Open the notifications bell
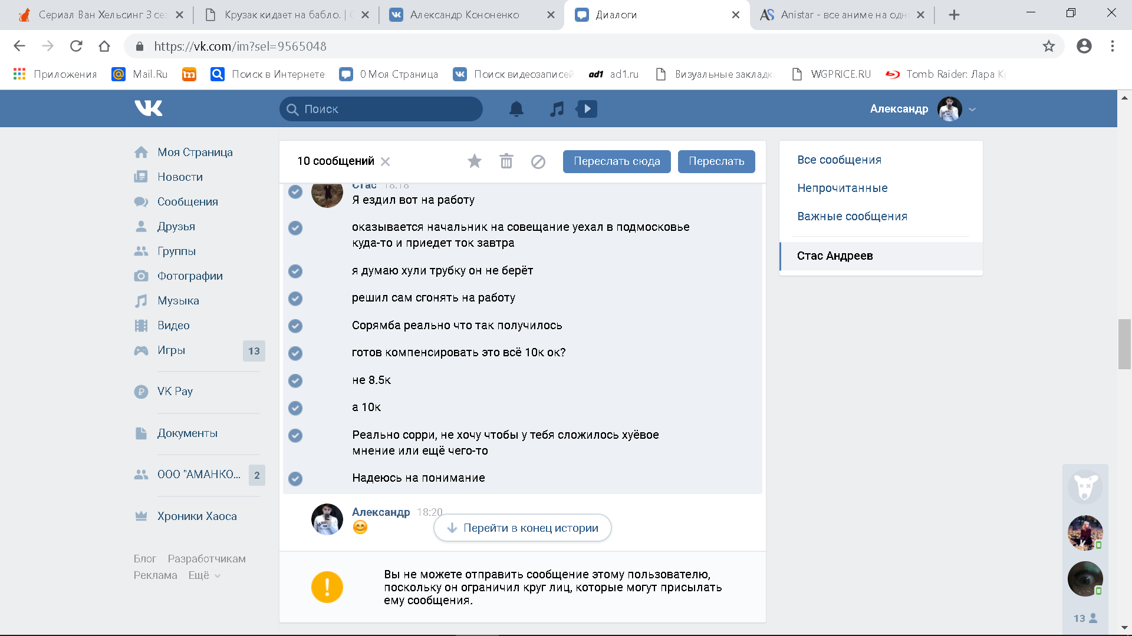 click(x=516, y=109)
